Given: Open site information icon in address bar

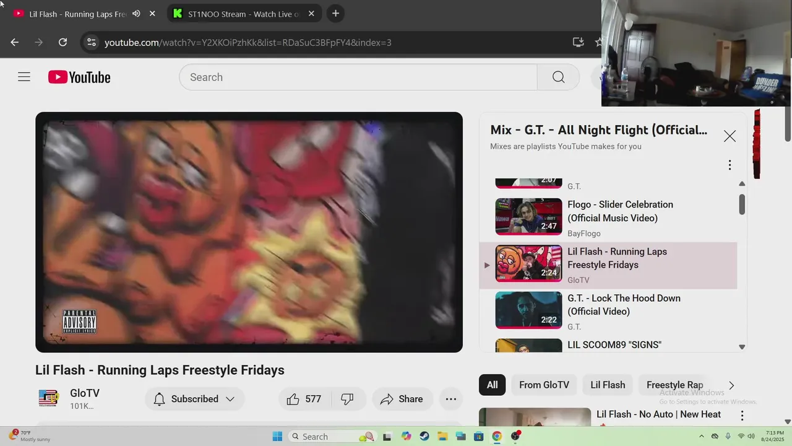Looking at the screenshot, I should click(92, 42).
